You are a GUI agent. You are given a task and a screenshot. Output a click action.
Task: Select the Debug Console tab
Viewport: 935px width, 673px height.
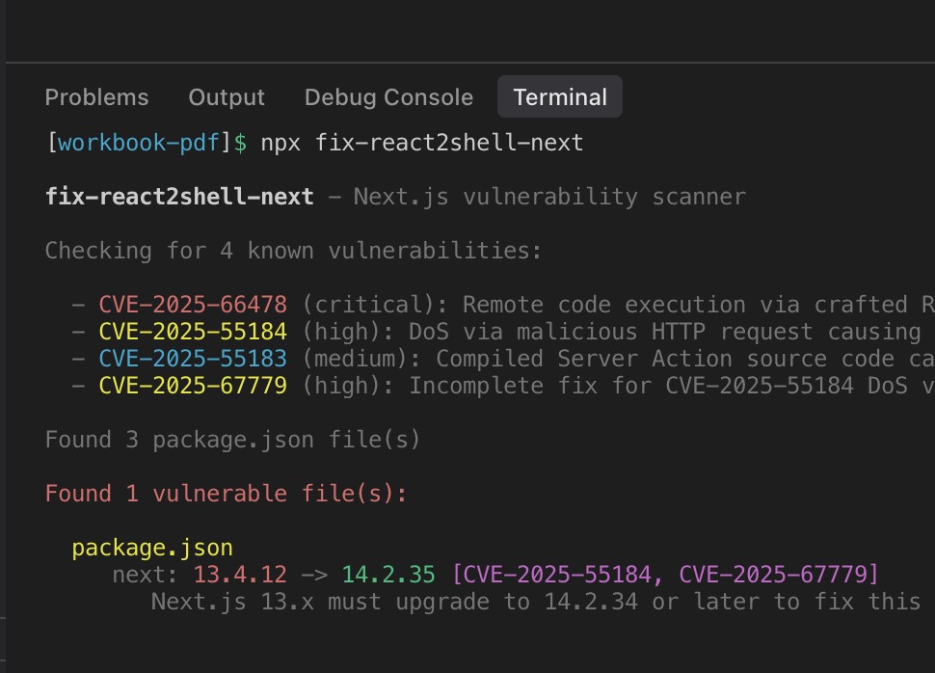coord(388,97)
